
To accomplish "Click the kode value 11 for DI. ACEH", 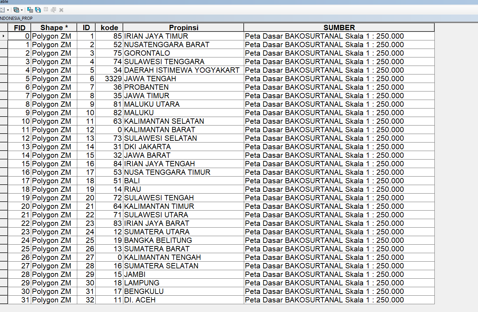I will pyautogui.click(x=109, y=300).
